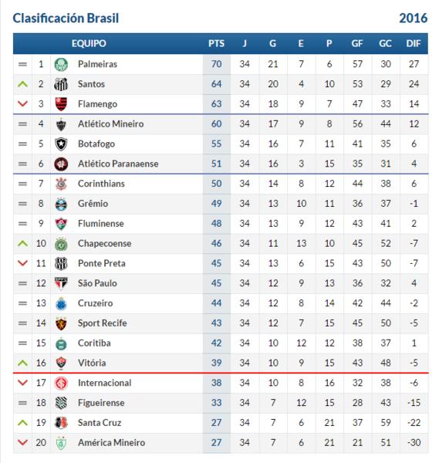
Task: Click the Cruzeiro blue crest
Action: click(61, 303)
